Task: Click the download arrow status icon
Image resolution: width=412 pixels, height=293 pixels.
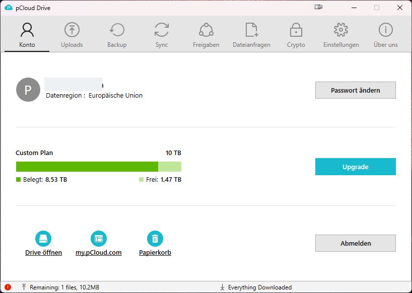Action: [x=222, y=287]
